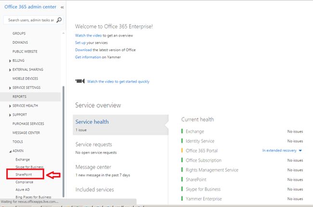
Task: Click the video camera icon
Action: [80, 81]
